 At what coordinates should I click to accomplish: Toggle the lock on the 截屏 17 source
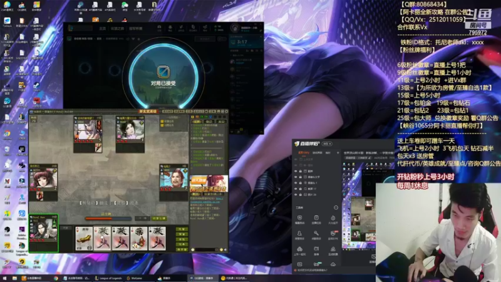pos(301,189)
